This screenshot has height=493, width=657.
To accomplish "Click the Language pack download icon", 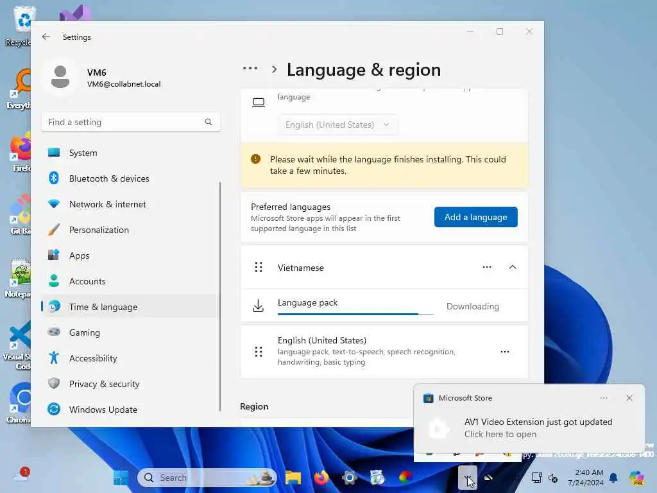I will pyautogui.click(x=258, y=306).
